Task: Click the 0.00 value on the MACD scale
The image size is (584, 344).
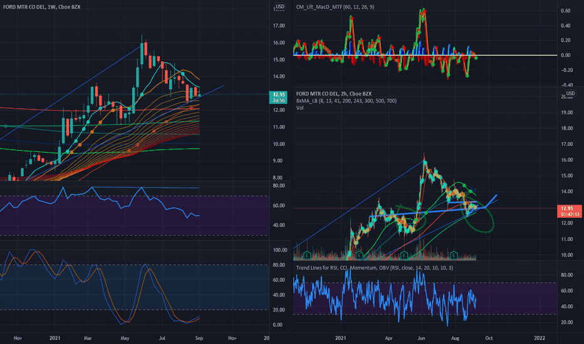Action: click(x=565, y=55)
